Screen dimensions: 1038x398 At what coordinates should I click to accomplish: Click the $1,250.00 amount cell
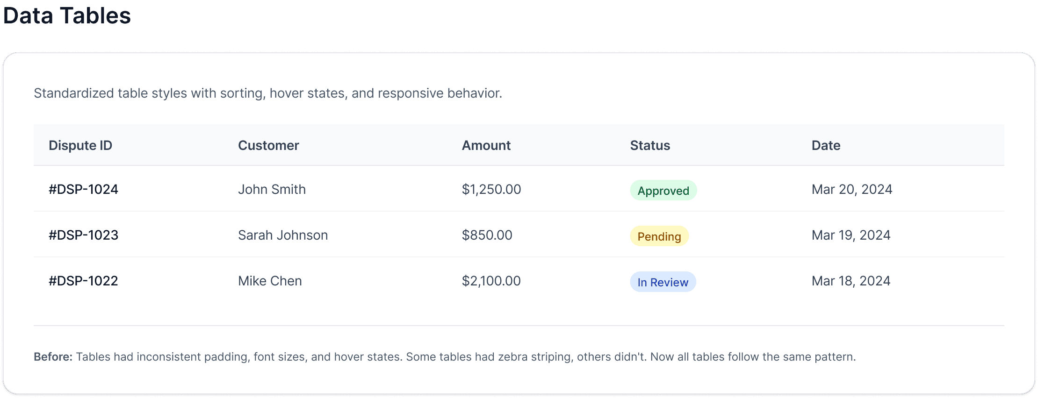(x=491, y=189)
